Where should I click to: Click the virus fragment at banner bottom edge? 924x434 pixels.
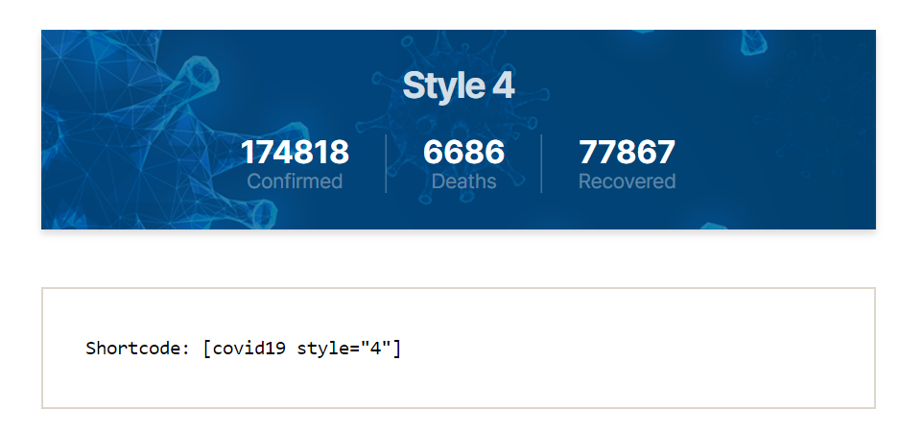715,225
